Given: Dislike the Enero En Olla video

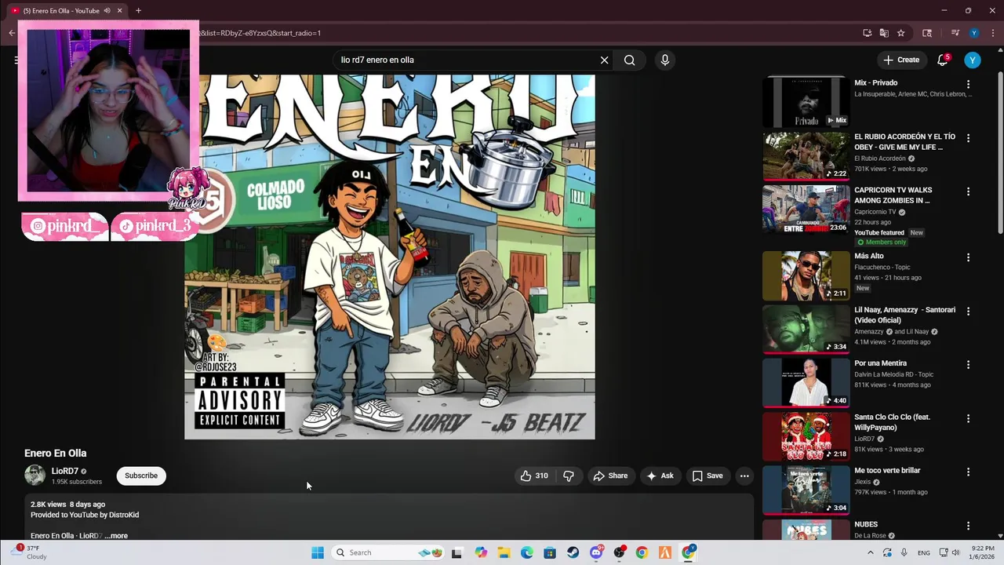Looking at the screenshot, I should click(x=569, y=476).
